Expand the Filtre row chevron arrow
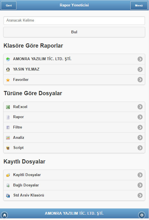 click(140, 127)
